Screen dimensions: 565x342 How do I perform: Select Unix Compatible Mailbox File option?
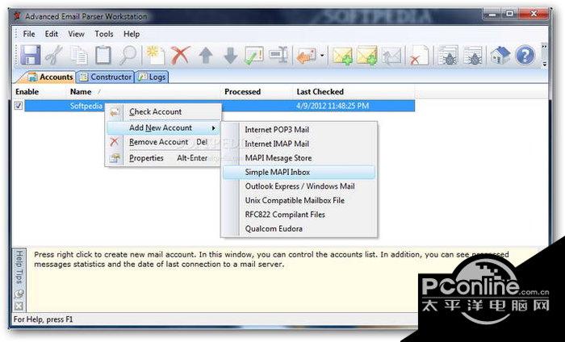[x=299, y=201]
